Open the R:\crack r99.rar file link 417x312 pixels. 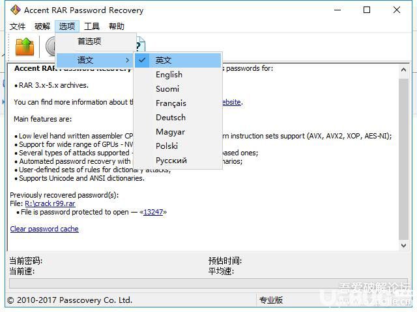click(50, 203)
